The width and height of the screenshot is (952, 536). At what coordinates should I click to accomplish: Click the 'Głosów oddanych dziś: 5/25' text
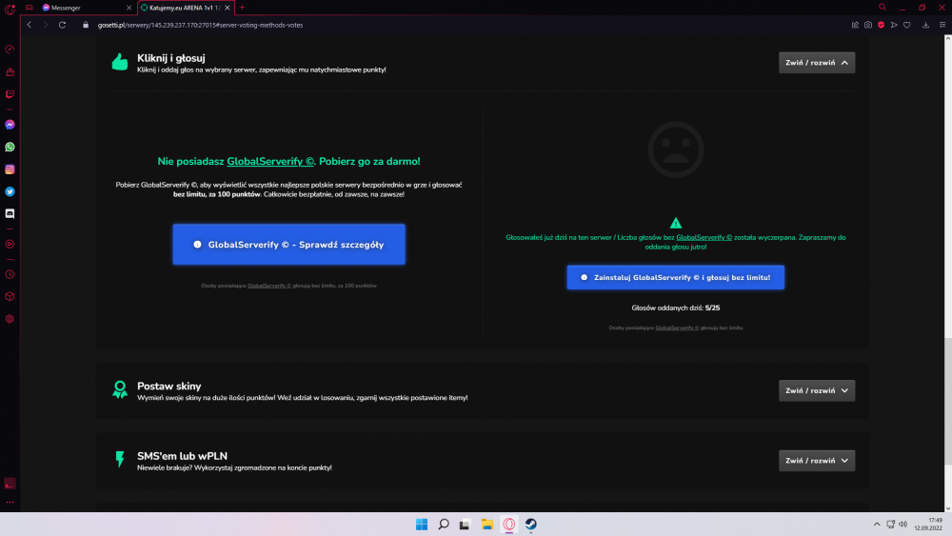click(x=676, y=308)
